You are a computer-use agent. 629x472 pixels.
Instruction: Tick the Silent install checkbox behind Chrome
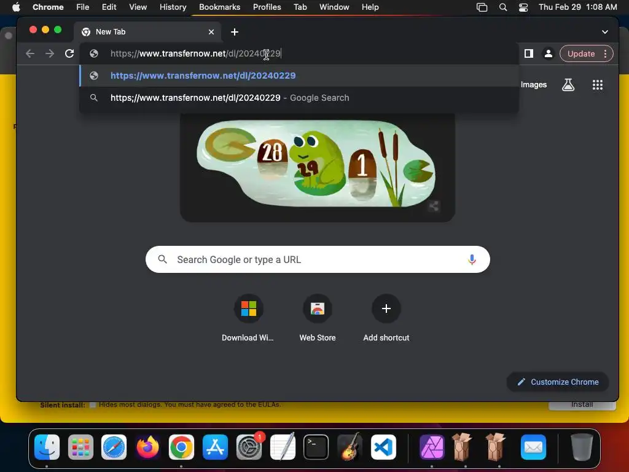(x=93, y=404)
